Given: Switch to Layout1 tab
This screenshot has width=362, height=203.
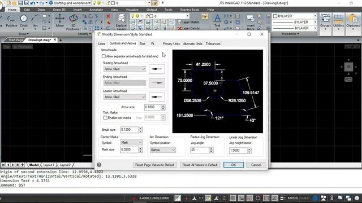Looking at the screenshot, I should 49,165.
